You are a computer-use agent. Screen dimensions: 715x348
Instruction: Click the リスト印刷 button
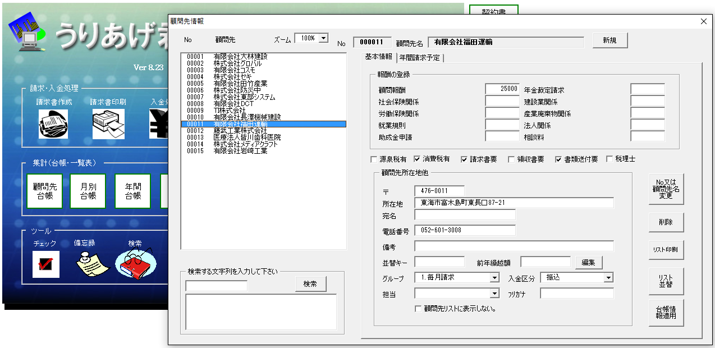click(x=666, y=250)
